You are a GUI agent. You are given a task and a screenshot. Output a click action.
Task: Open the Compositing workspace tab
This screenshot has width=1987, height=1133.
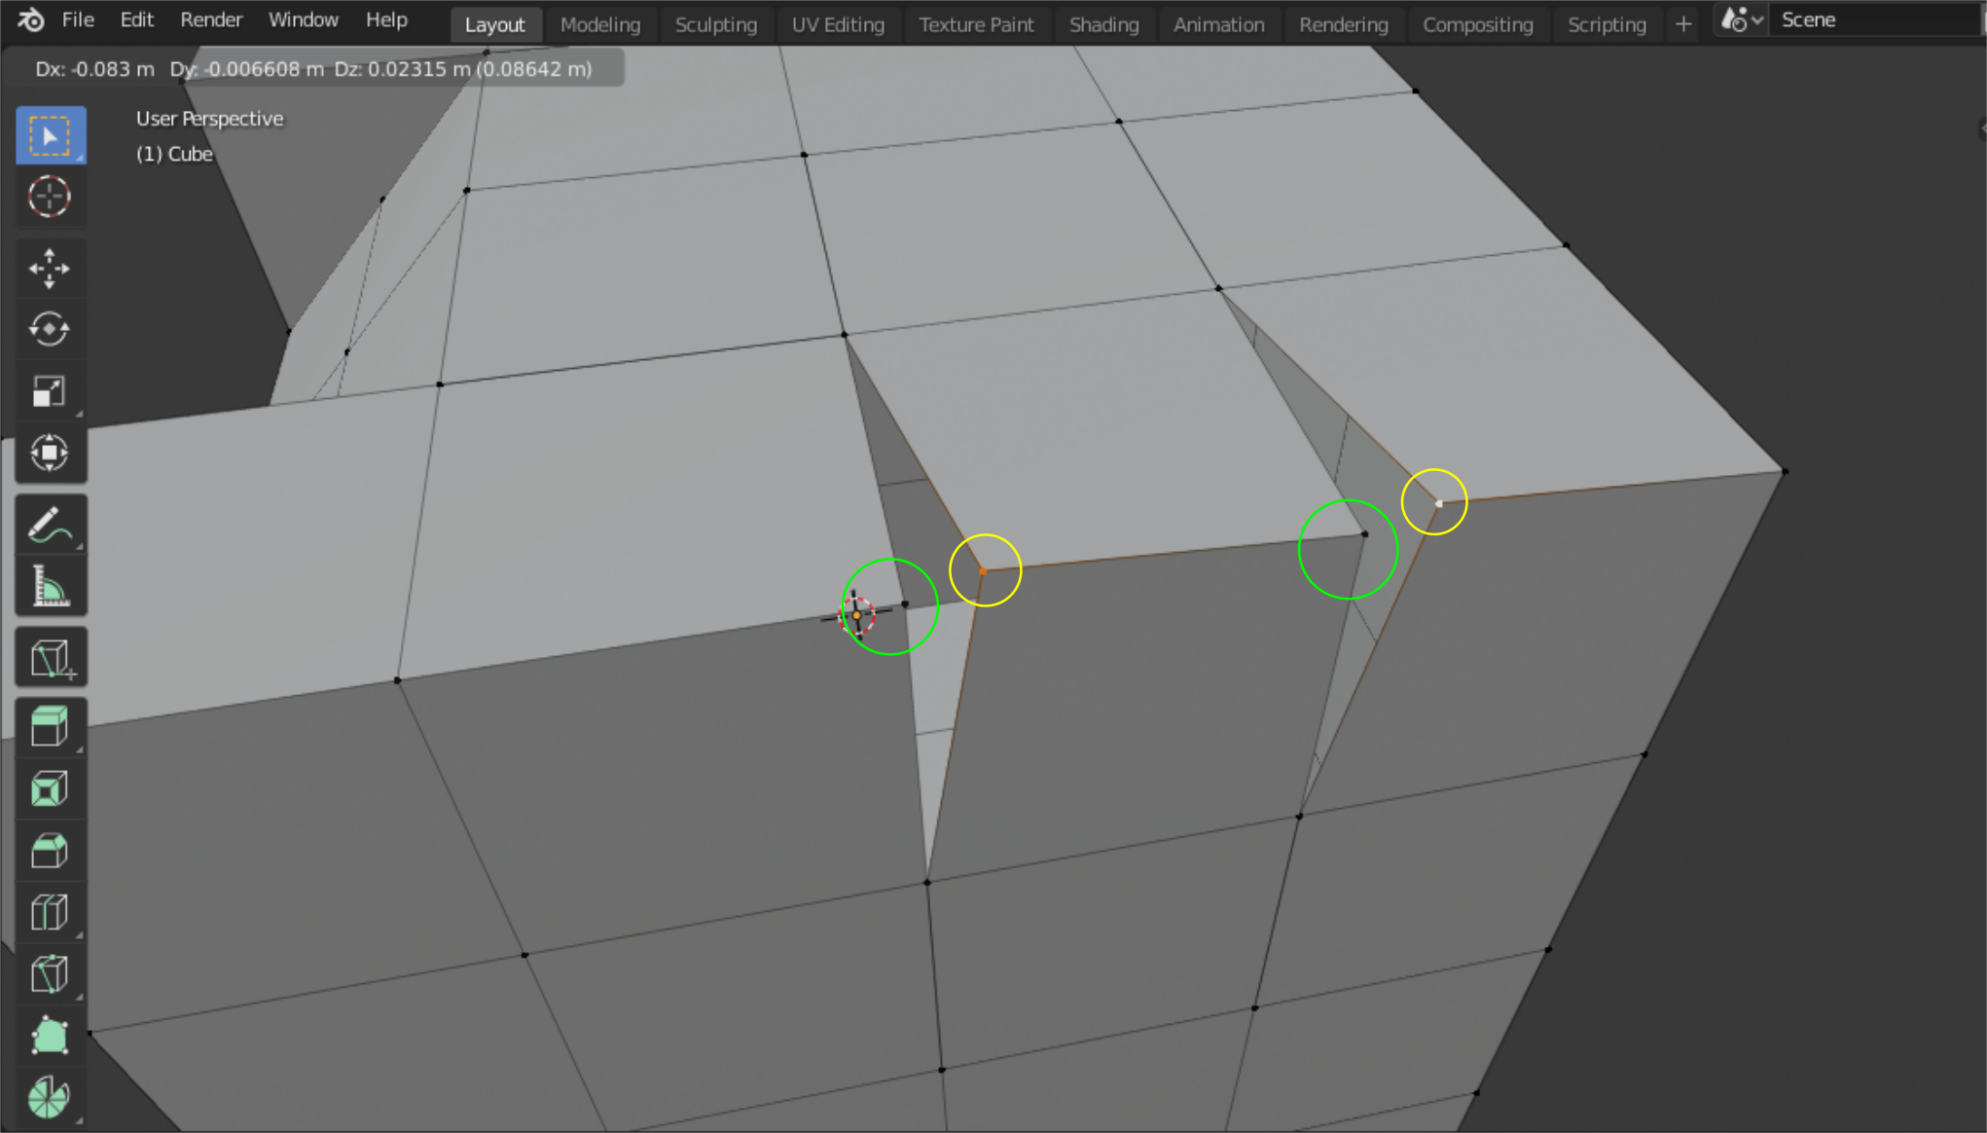tap(1477, 24)
